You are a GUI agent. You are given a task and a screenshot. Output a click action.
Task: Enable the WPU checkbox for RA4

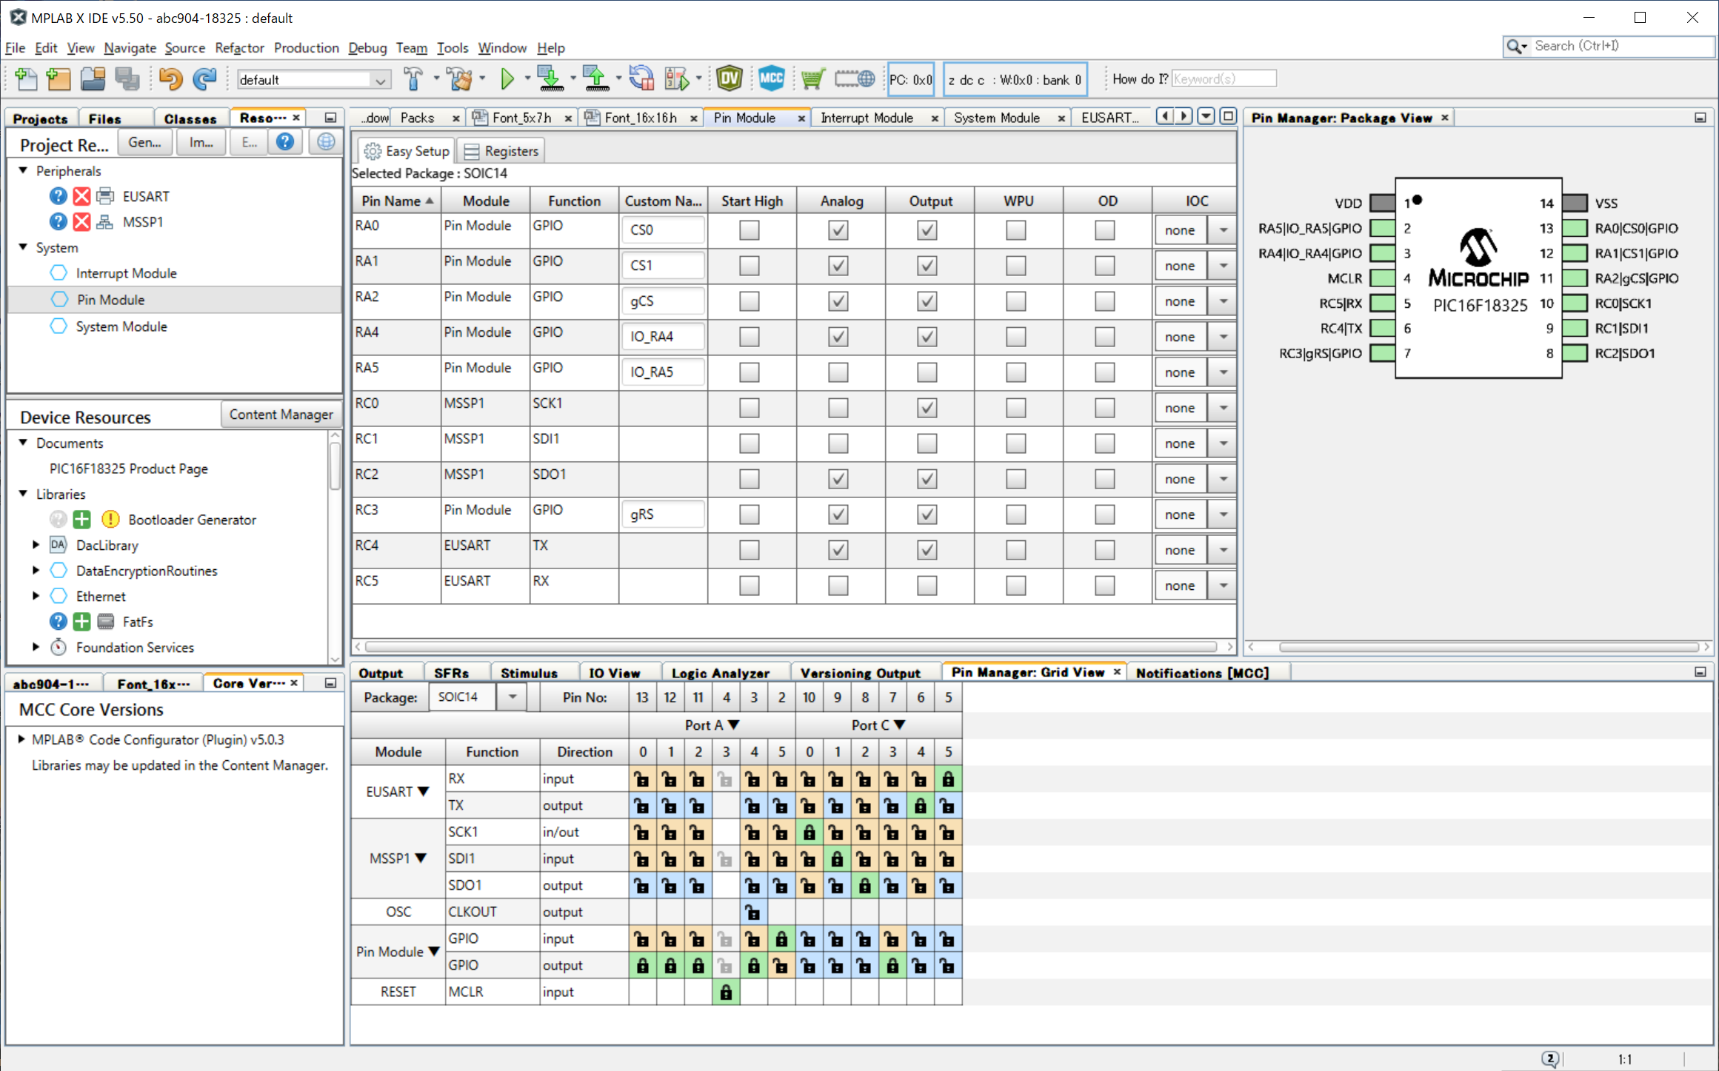(1016, 337)
